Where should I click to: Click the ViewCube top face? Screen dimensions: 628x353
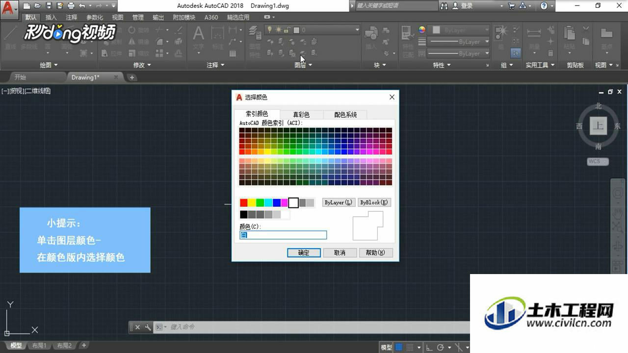point(598,126)
